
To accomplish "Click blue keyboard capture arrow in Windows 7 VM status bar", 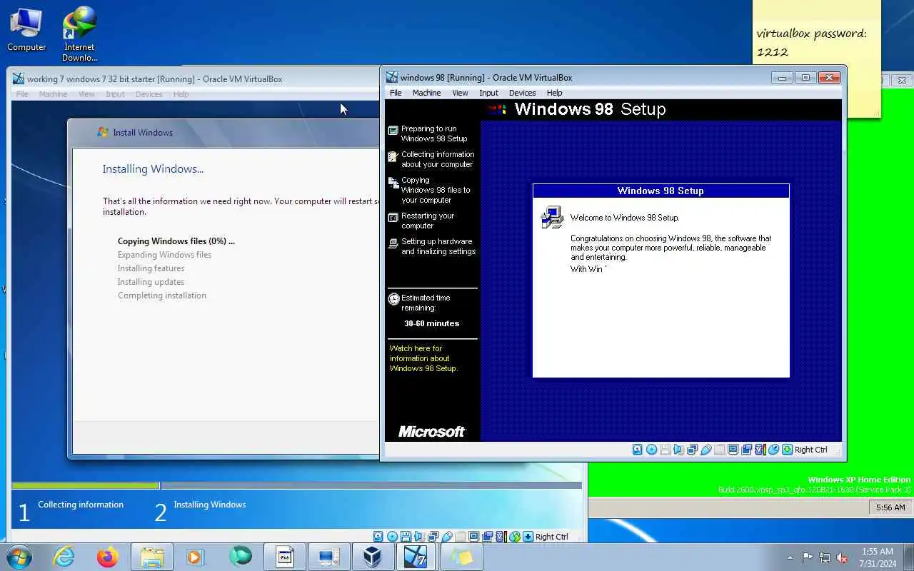I will 528,537.
